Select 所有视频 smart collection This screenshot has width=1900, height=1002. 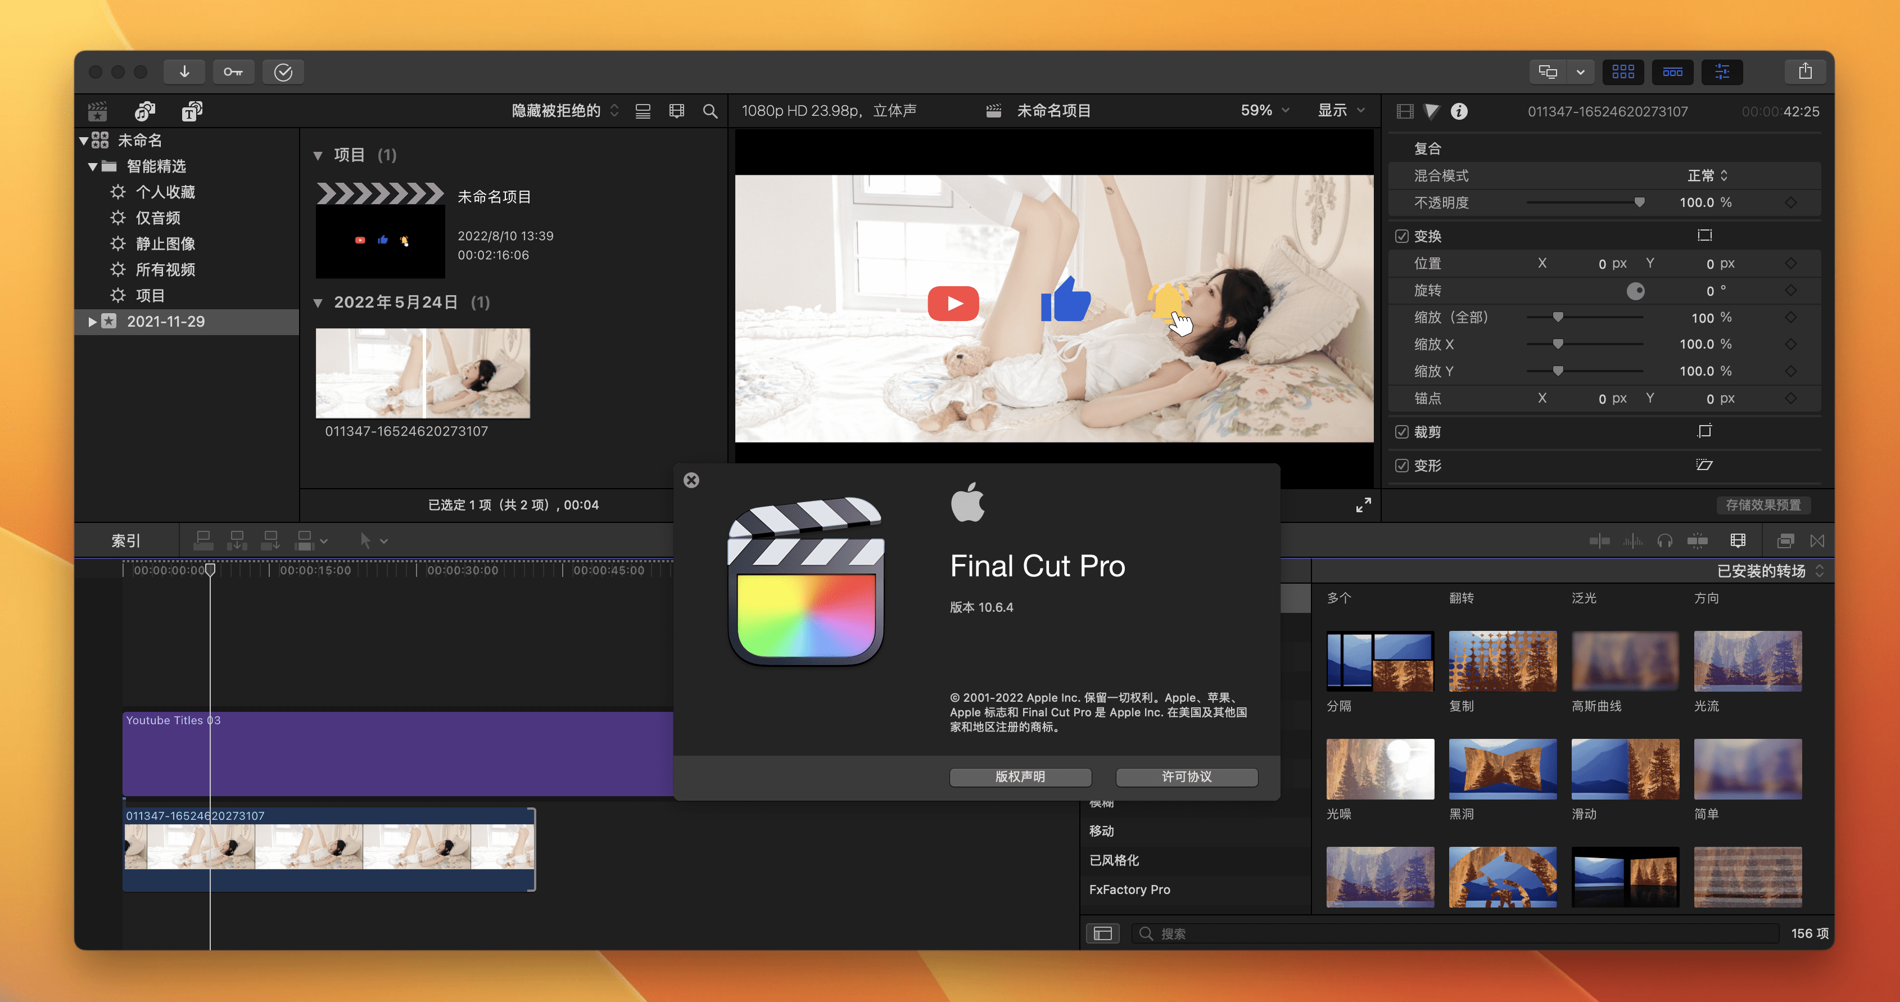click(165, 269)
